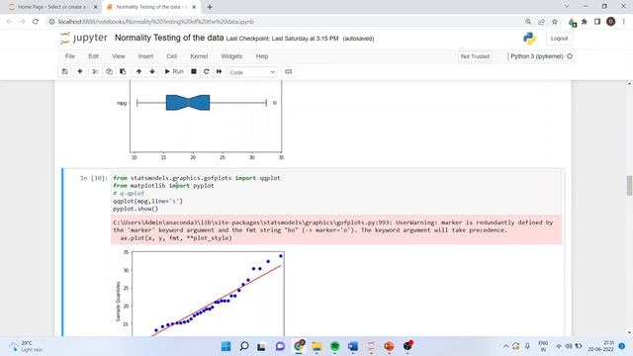Image resolution: width=633 pixels, height=356 pixels.
Task: Open the Insert menu
Action: click(145, 56)
